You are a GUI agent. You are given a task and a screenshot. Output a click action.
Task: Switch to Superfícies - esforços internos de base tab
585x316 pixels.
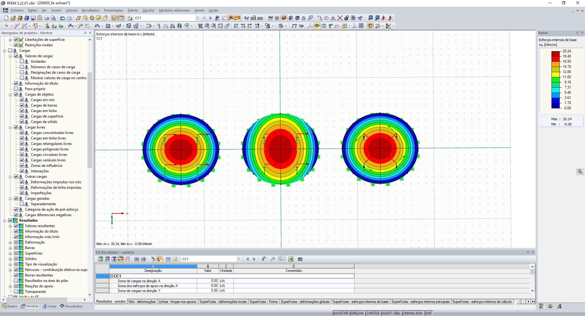pyautogui.click(x=361, y=302)
